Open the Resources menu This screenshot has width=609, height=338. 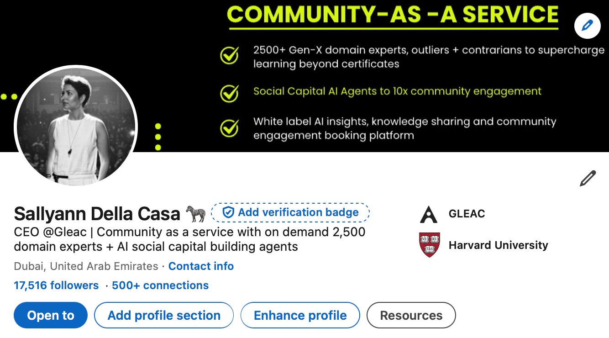(x=411, y=315)
